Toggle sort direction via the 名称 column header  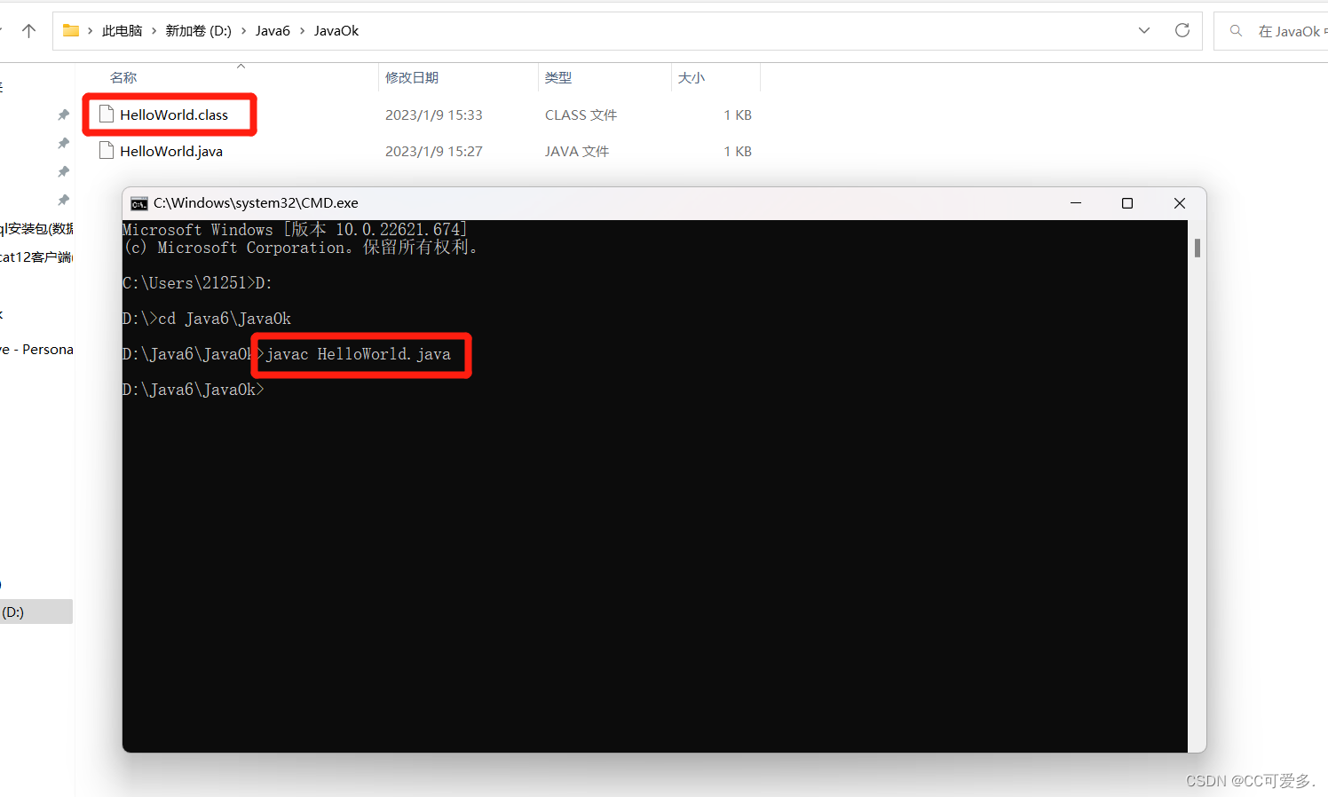coord(123,77)
